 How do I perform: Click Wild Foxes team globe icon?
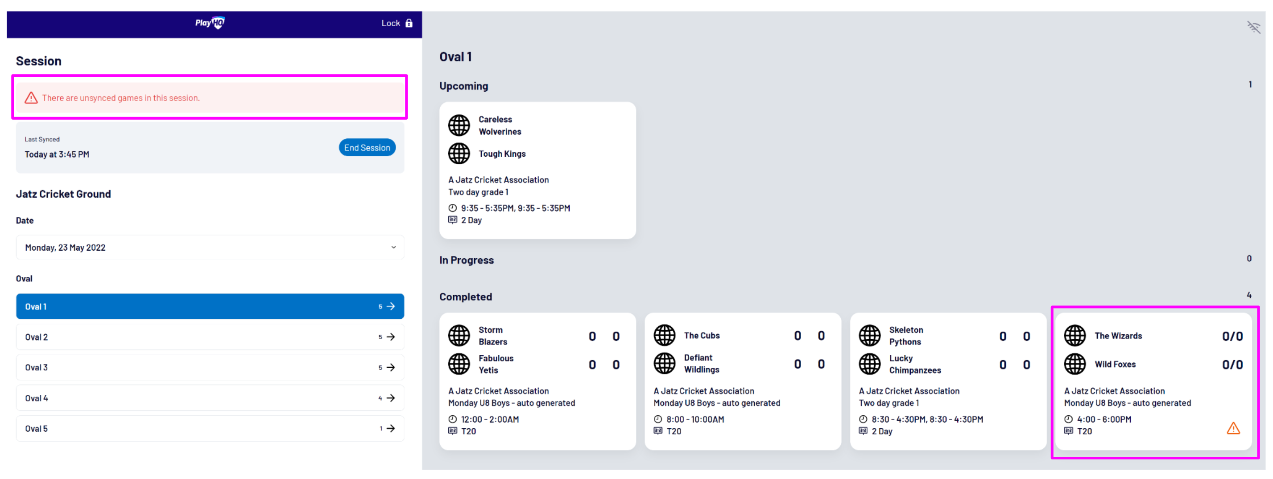click(1075, 364)
